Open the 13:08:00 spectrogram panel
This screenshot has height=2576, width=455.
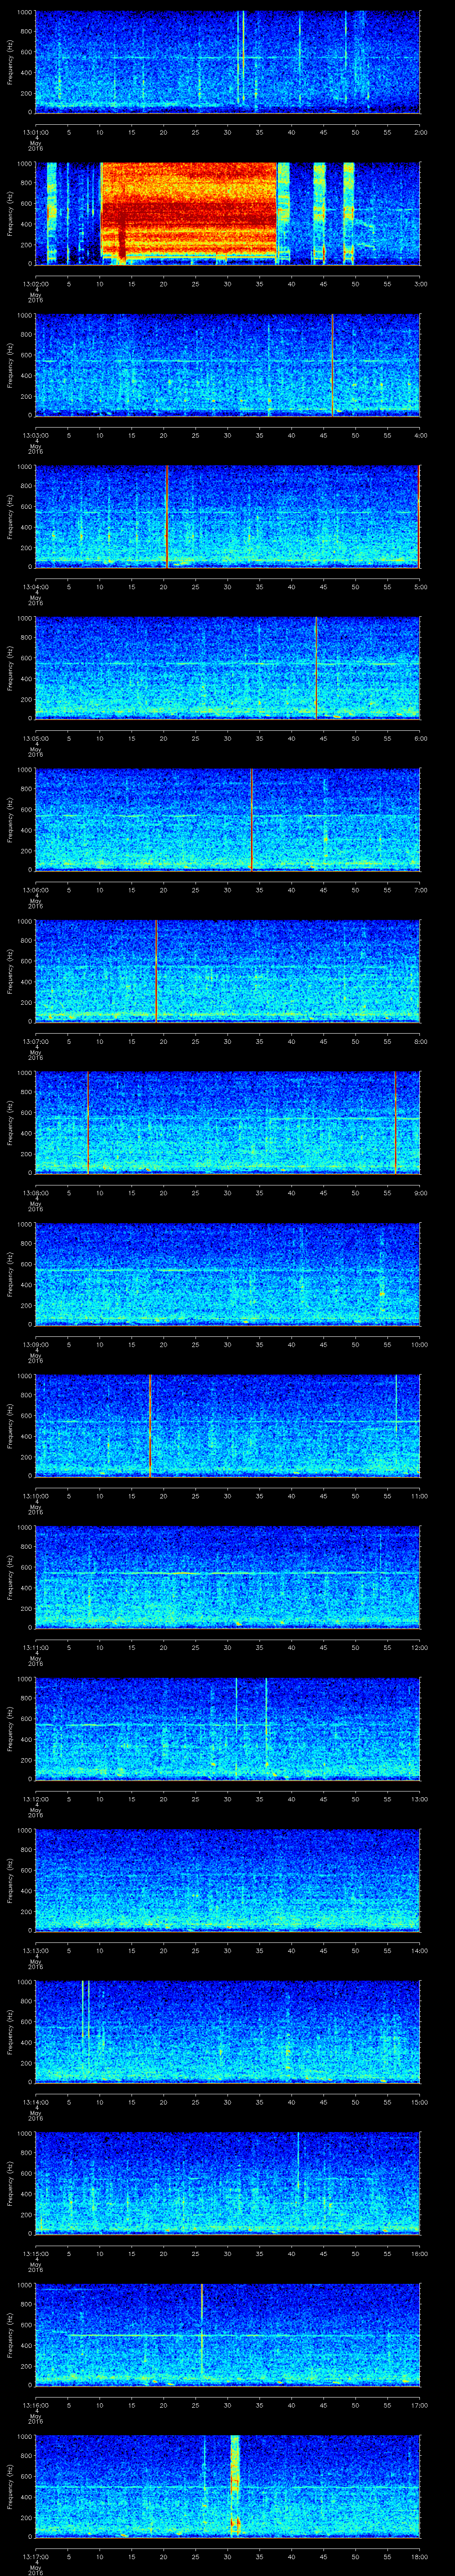[x=227, y=1123]
